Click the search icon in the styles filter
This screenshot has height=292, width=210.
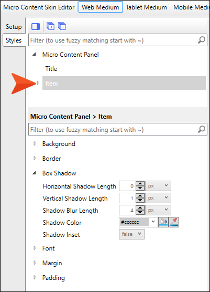point(202,40)
